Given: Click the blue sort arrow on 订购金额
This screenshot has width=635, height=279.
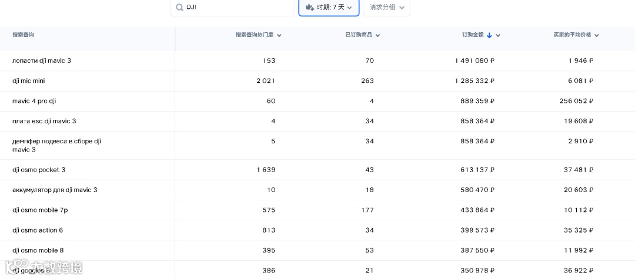Looking at the screenshot, I should (x=489, y=35).
